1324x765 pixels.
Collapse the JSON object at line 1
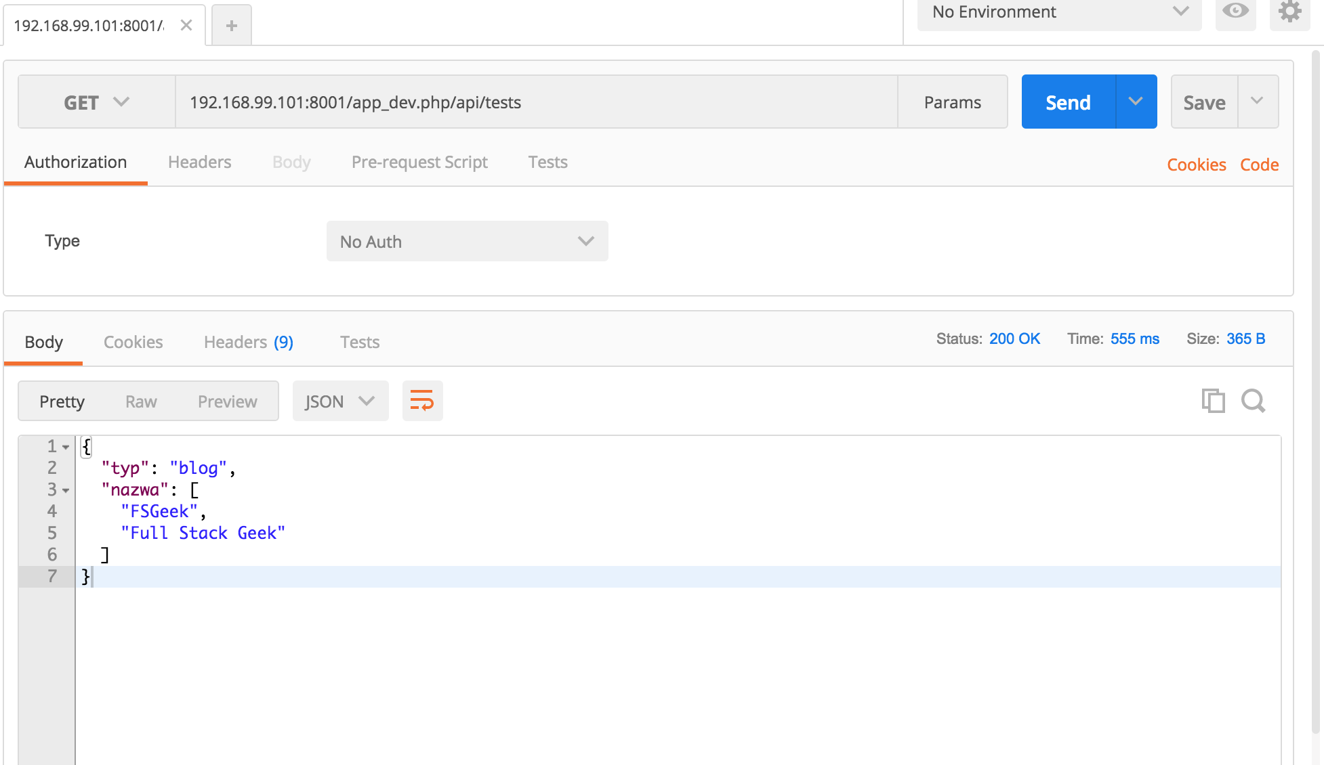tap(66, 447)
